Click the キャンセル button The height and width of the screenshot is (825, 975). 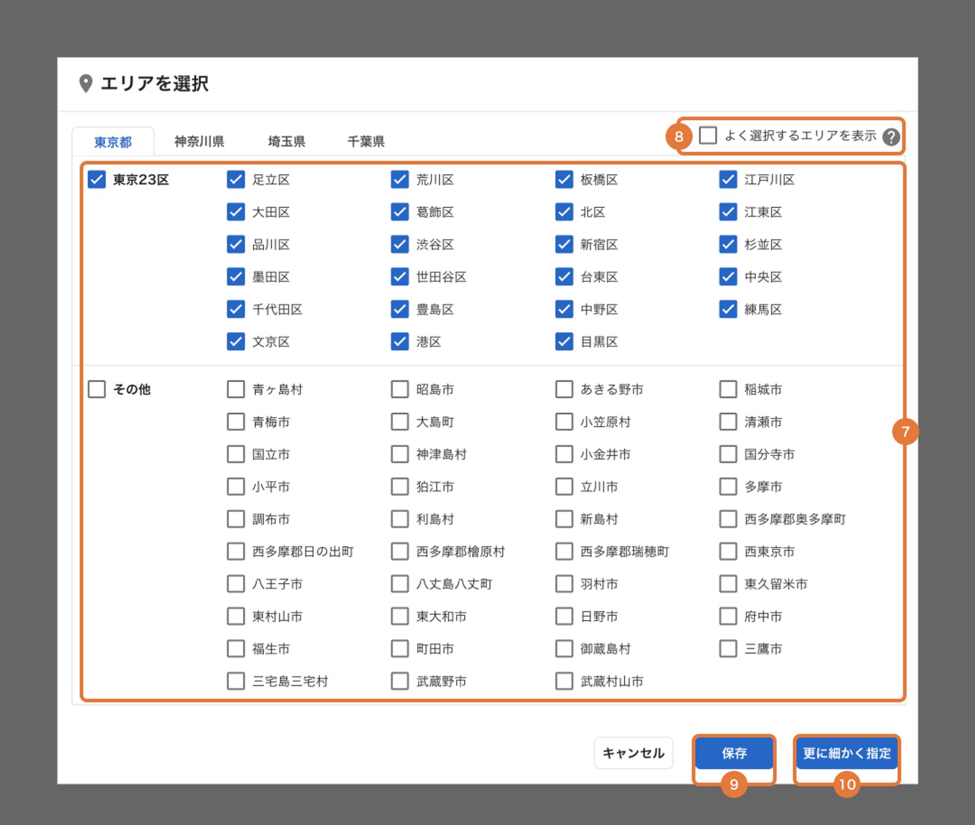pyautogui.click(x=633, y=753)
